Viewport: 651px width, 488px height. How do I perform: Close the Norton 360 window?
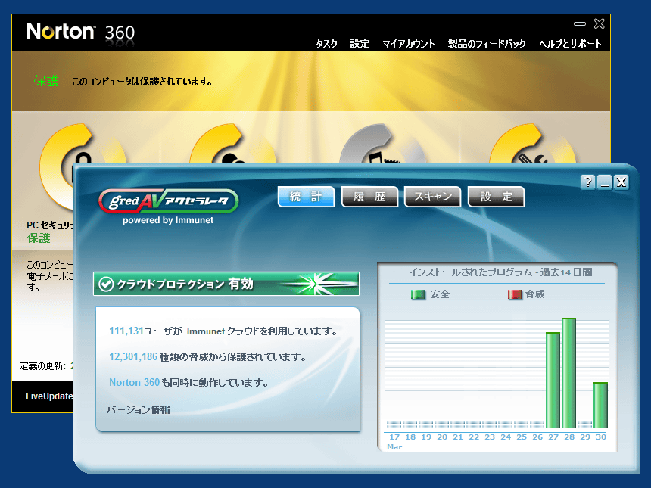(599, 23)
